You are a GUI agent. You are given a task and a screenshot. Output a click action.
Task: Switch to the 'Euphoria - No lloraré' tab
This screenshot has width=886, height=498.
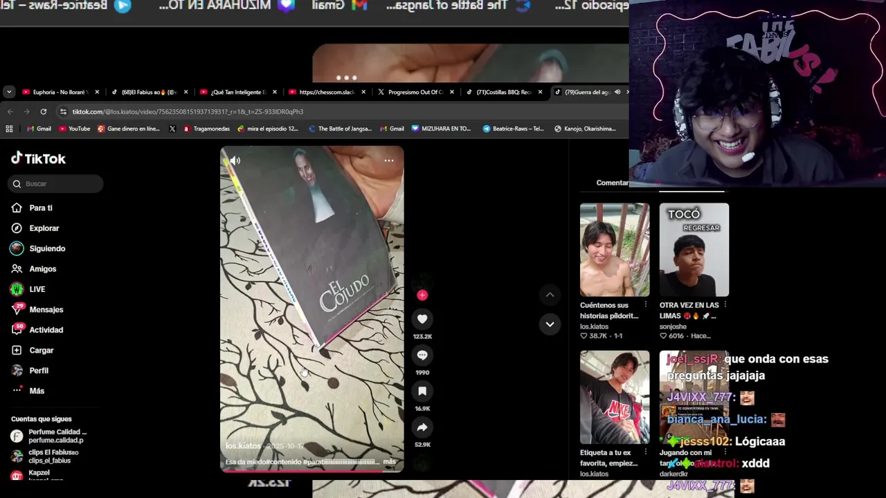tap(61, 92)
